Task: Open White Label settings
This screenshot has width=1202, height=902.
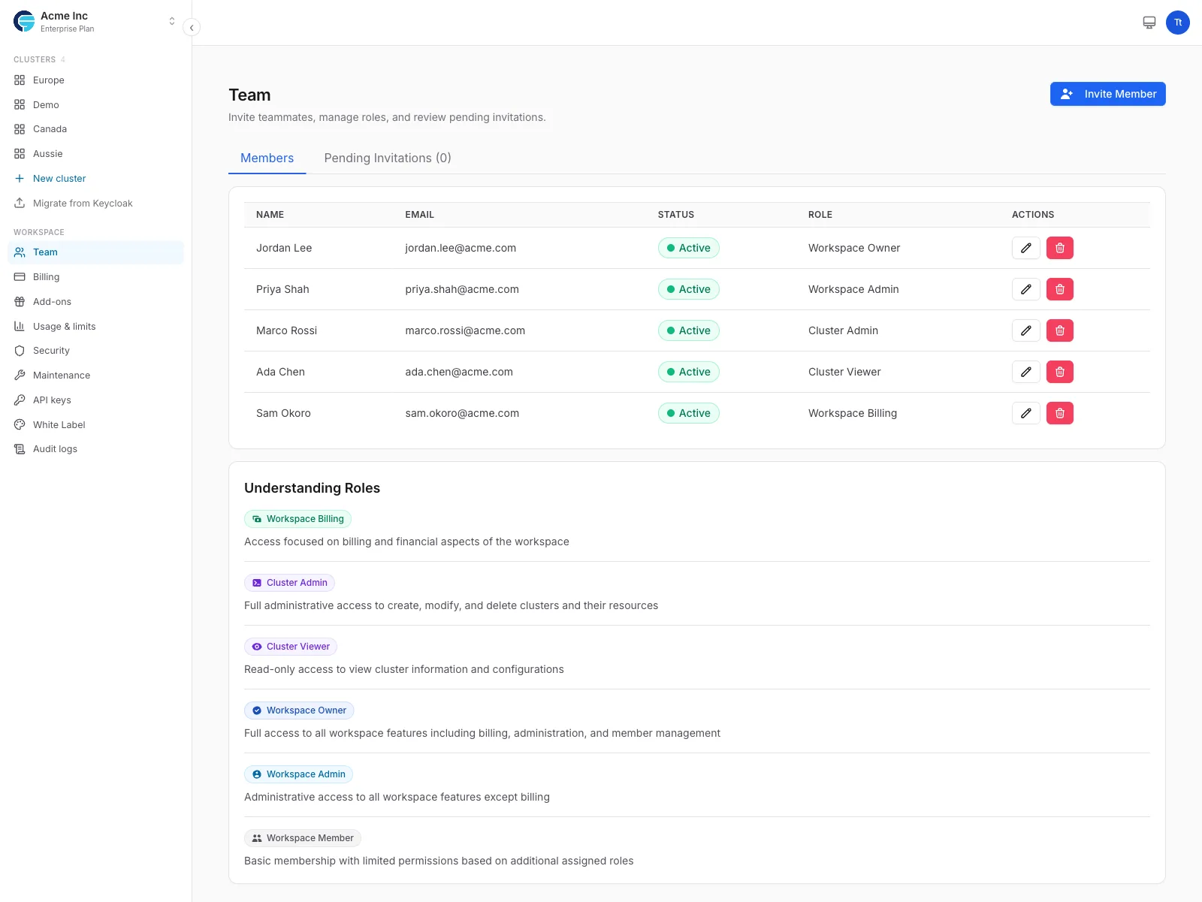Action: [95, 425]
